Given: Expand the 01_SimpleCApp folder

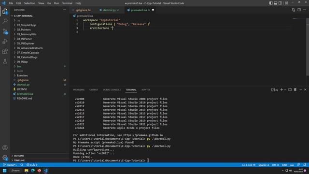Looking at the screenshot, I should click(40, 25).
